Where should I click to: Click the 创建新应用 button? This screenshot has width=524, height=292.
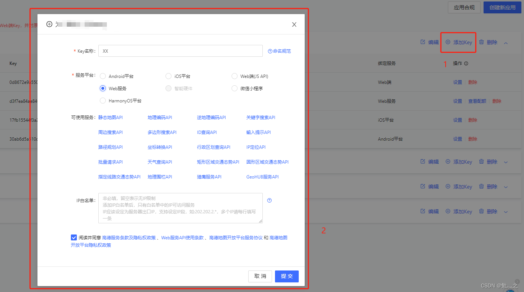(x=502, y=7)
